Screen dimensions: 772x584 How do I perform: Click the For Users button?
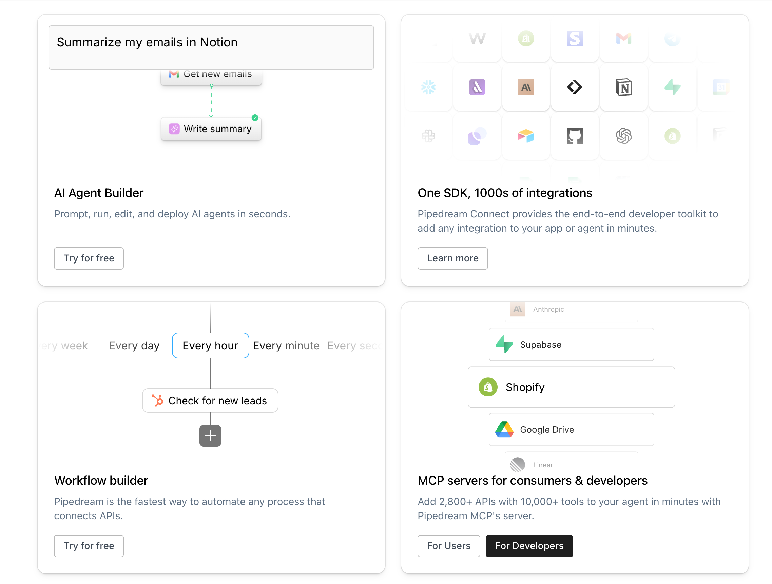(448, 546)
